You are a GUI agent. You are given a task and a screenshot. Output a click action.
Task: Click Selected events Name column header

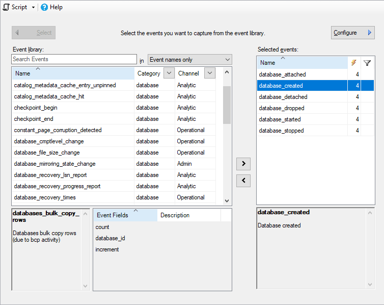[x=302, y=63]
